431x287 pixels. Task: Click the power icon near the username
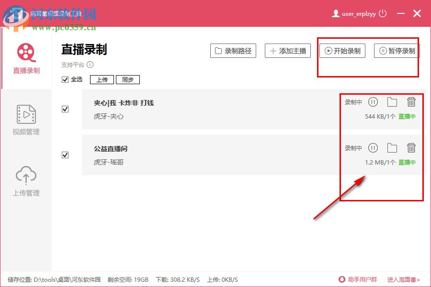pyautogui.click(x=382, y=13)
